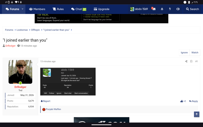Open the alerts bell icon
Image resolution: width=203 pixels, height=127 pixels.
[162, 9]
